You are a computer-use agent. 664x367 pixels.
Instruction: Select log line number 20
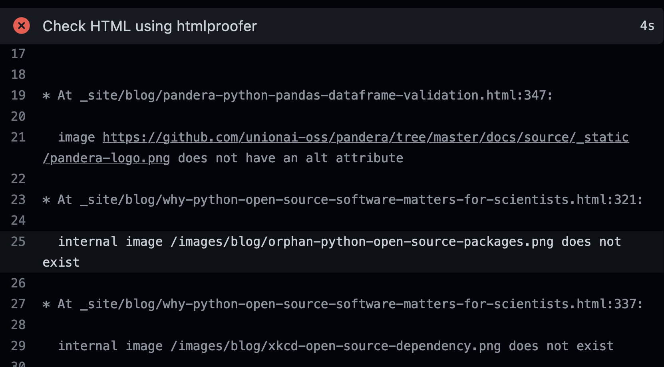tap(18, 116)
